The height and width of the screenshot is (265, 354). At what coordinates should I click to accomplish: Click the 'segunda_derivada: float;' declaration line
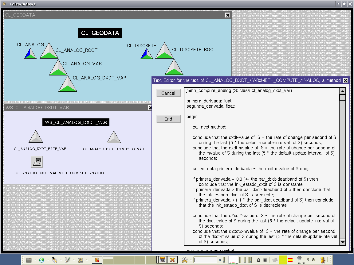click(210, 106)
